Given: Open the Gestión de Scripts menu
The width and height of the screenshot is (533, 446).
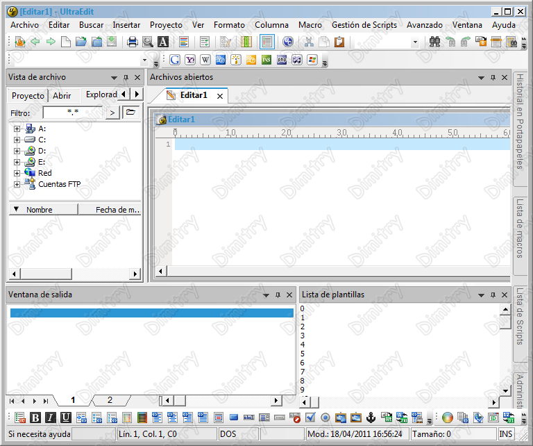Looking at the screenshot, I should coord(364,25).
